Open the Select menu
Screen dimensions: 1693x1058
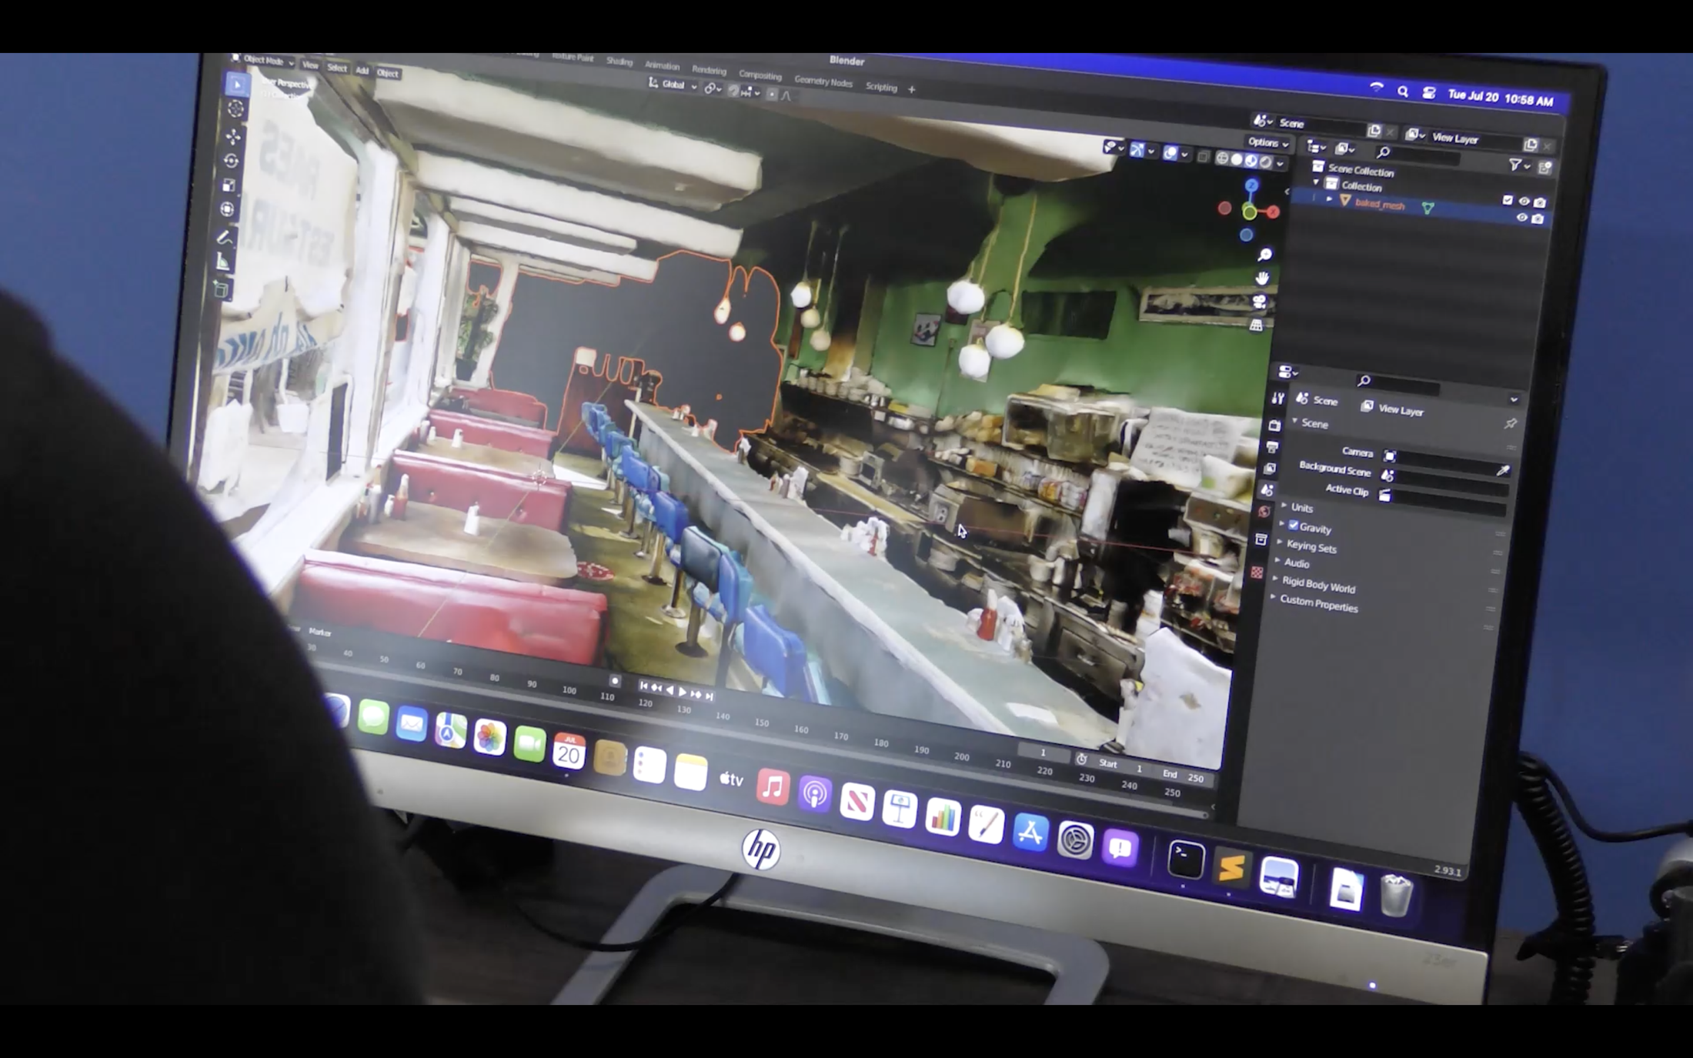(x=336, y=68)
